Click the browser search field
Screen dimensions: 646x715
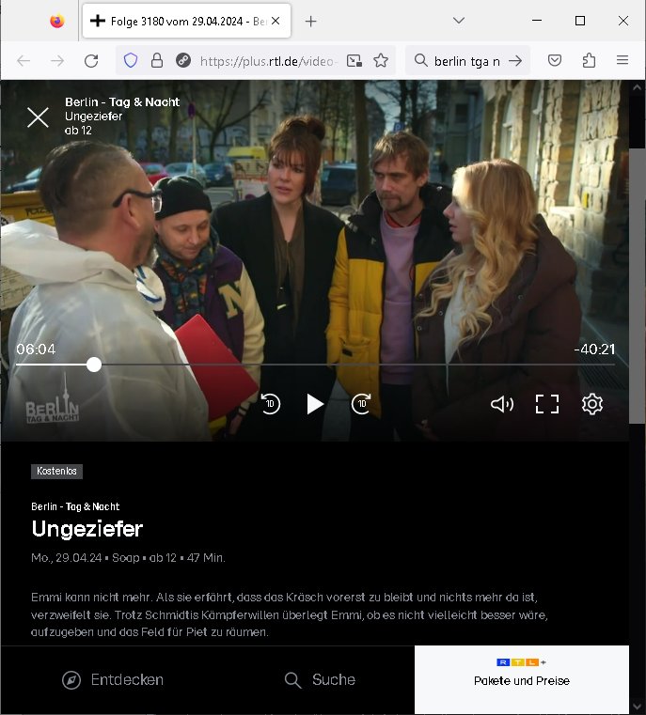pos(465,61)
